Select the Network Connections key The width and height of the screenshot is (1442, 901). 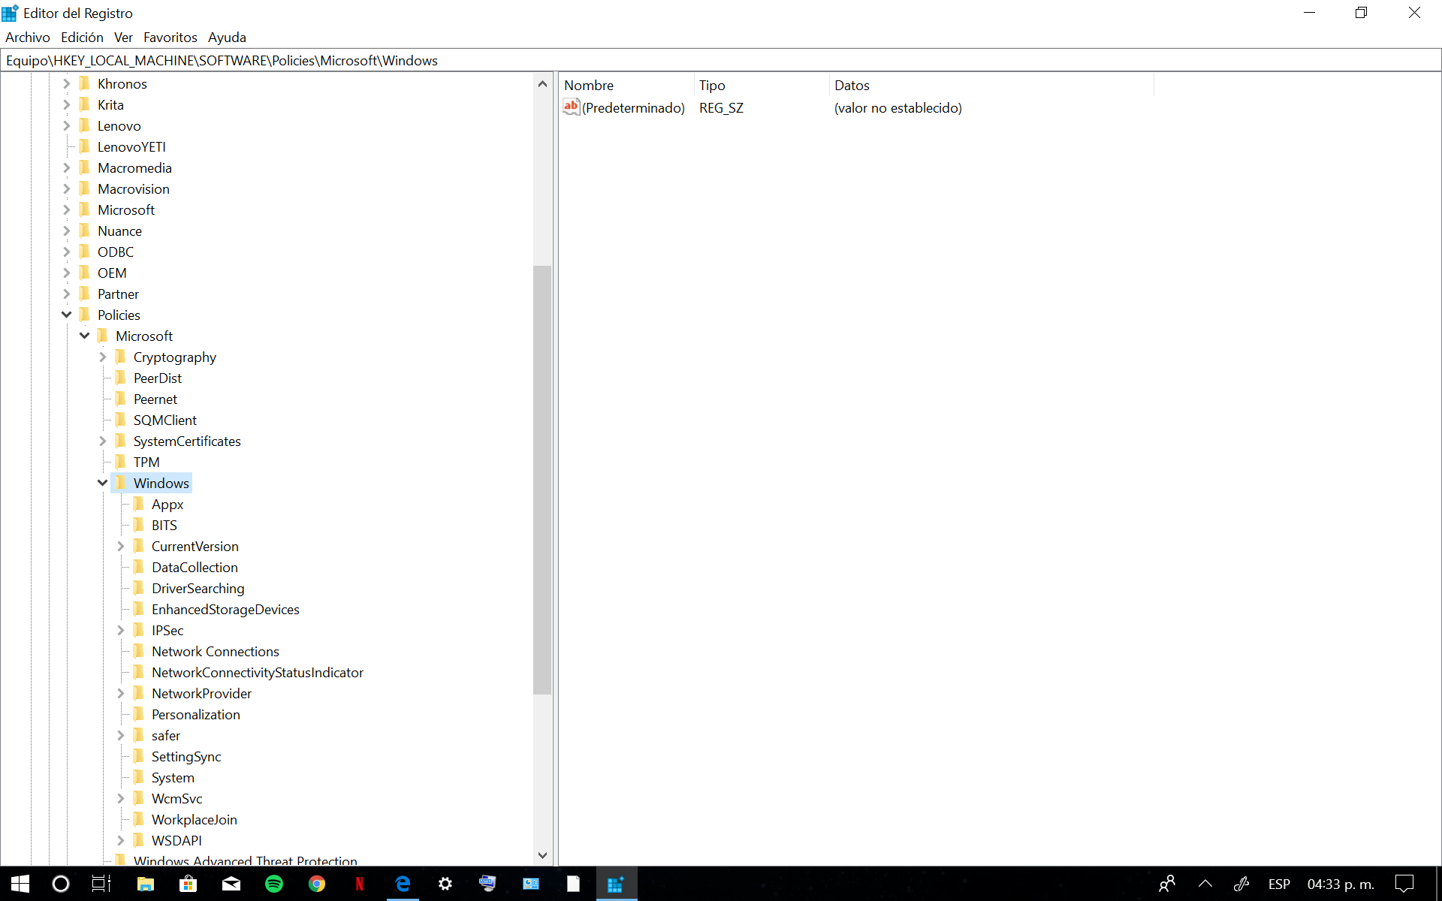[x=216, y=652]
